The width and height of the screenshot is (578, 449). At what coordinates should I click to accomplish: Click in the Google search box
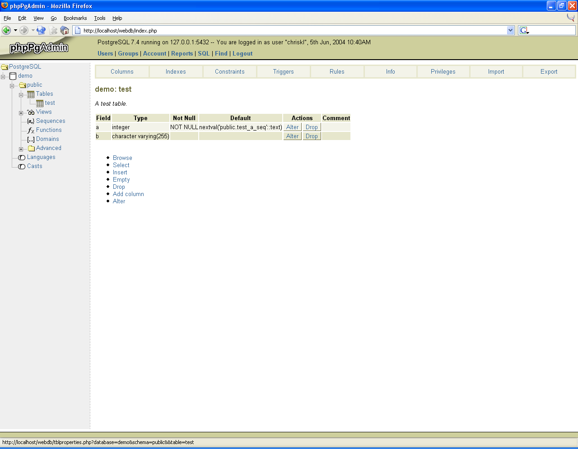[x=552, y=30]
